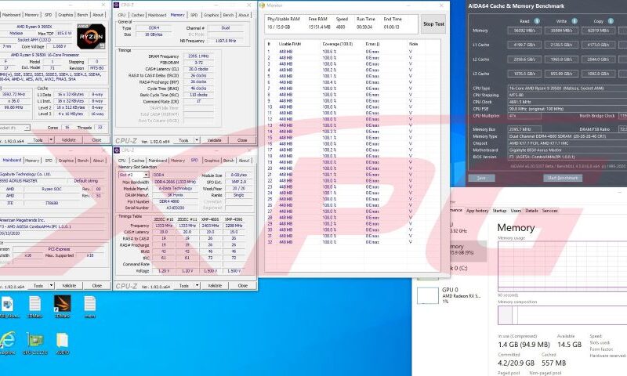Open Tools dropdown arrow in CPU-Z CPU window
Image resolution: width=627 pixels, height=376 pixels.
tap(51, 140)
